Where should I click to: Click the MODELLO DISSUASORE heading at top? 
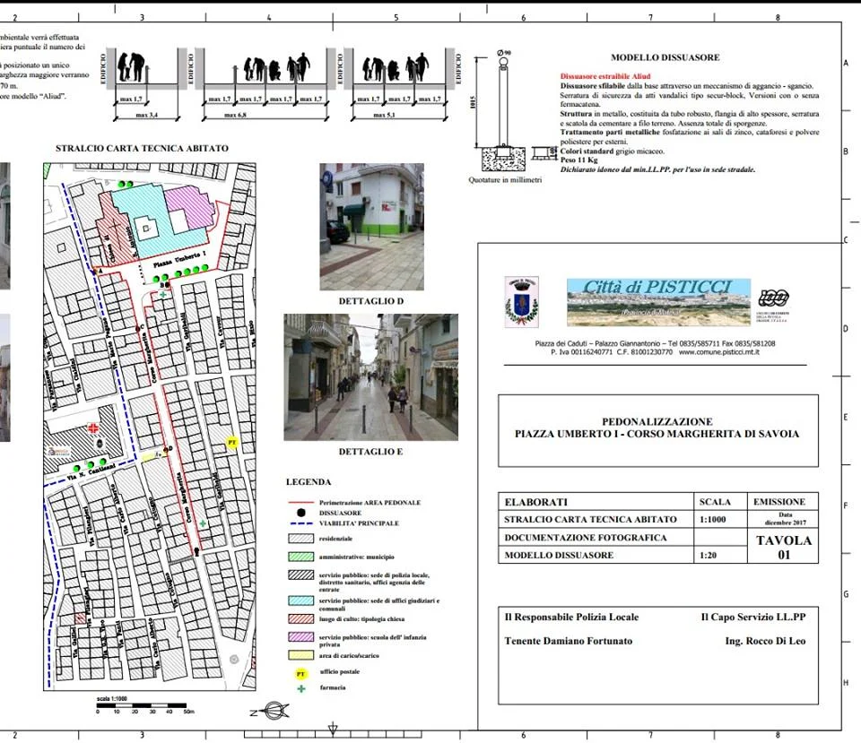click(x=665, y=57)
